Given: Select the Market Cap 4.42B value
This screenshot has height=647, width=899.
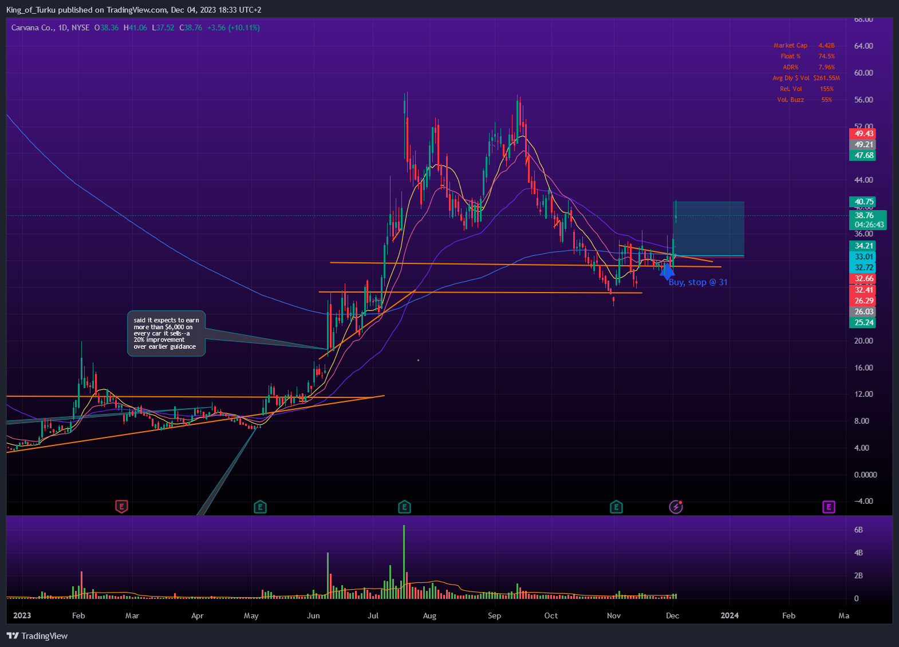Looking at the screenshot, I should pyautogui.click(x=826, y=45).
